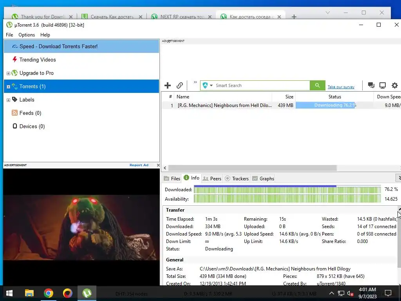Click the network icon in the system tray
Viewport: 401px width, 301px height.
click(x=341, y=293)
